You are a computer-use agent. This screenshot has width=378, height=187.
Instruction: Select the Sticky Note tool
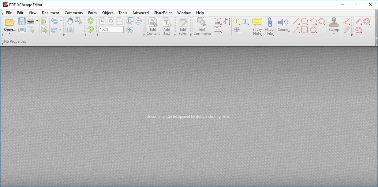(257, 22)
